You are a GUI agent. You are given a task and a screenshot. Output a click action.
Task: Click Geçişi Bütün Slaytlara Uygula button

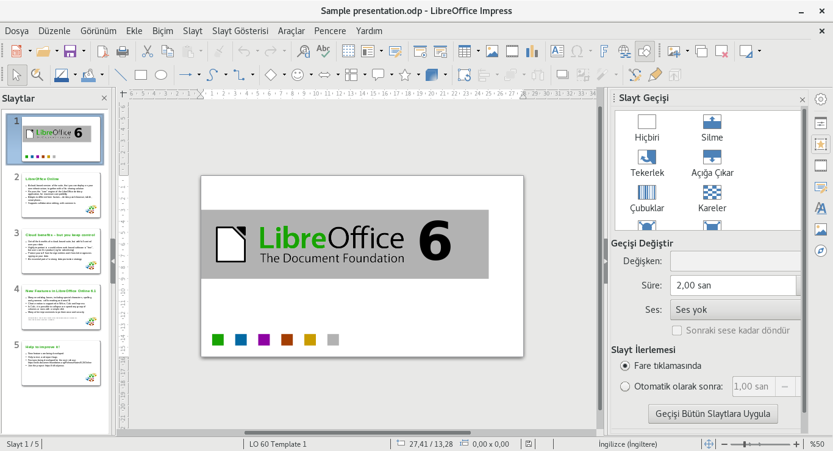pyautogui.click(x=712, y=414)
